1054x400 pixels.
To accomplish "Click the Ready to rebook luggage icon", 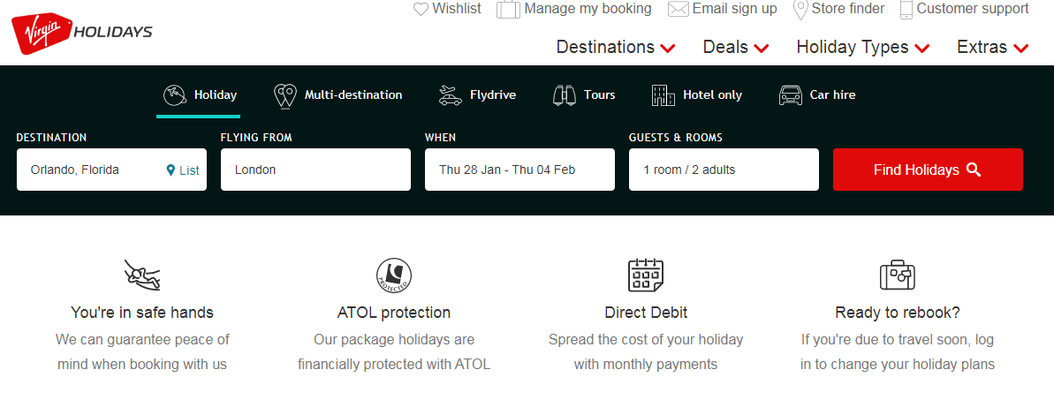I will point(897,275).
